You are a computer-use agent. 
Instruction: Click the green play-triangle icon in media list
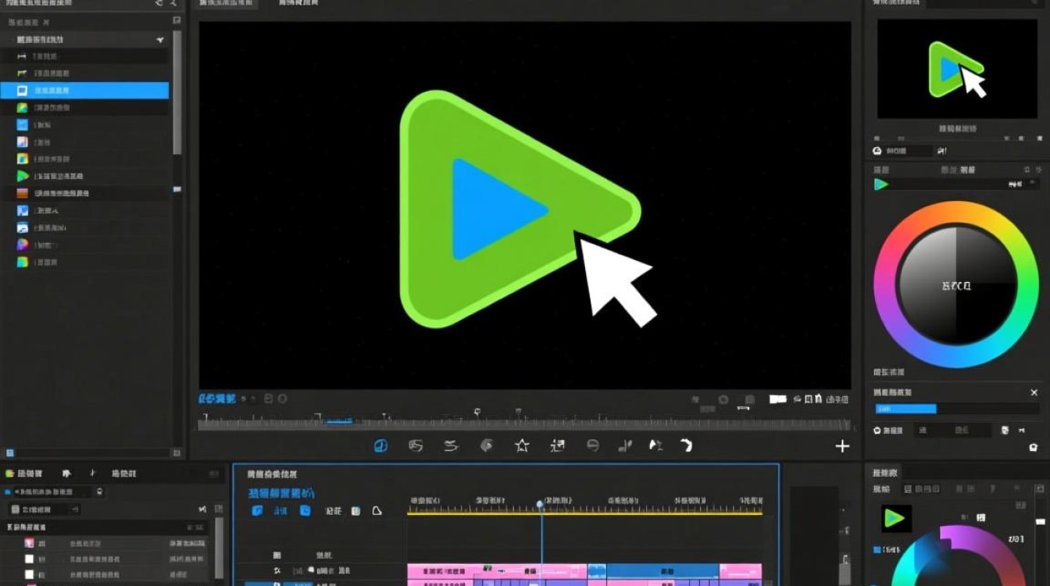point(23,176)
